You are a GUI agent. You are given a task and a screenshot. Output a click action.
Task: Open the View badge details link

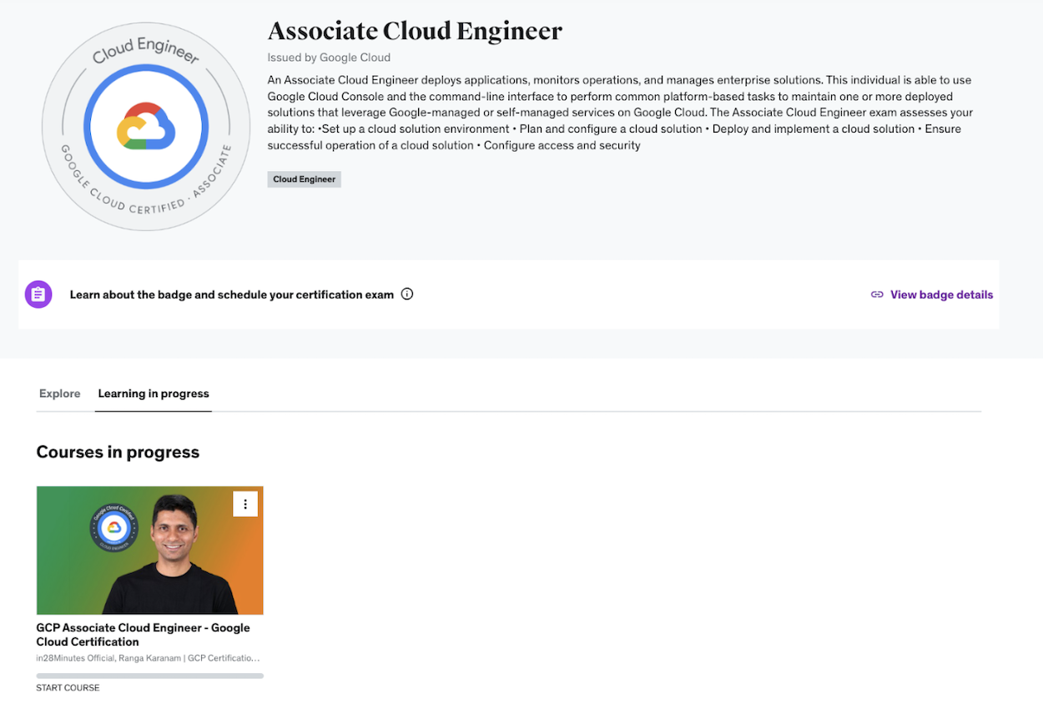(941, 294)
